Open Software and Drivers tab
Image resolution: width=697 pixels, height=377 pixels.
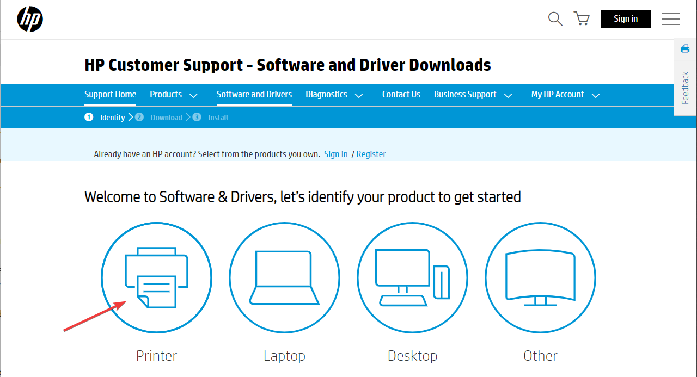254,95
